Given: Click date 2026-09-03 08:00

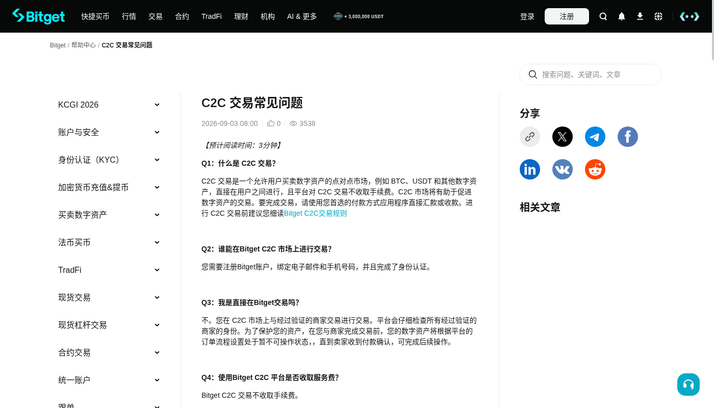Looking at the screenshot, I should tap(229, 123).
